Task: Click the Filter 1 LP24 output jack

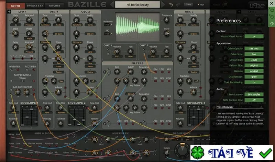Action: 155,72
